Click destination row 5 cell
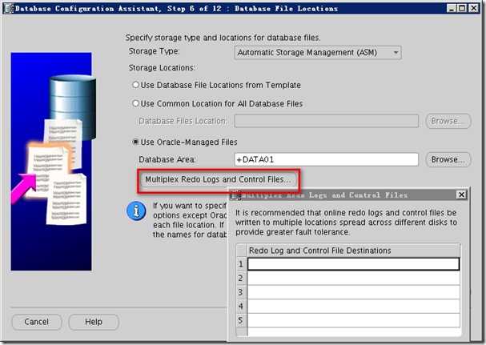486x345 pixels. (x=353, y=320)
